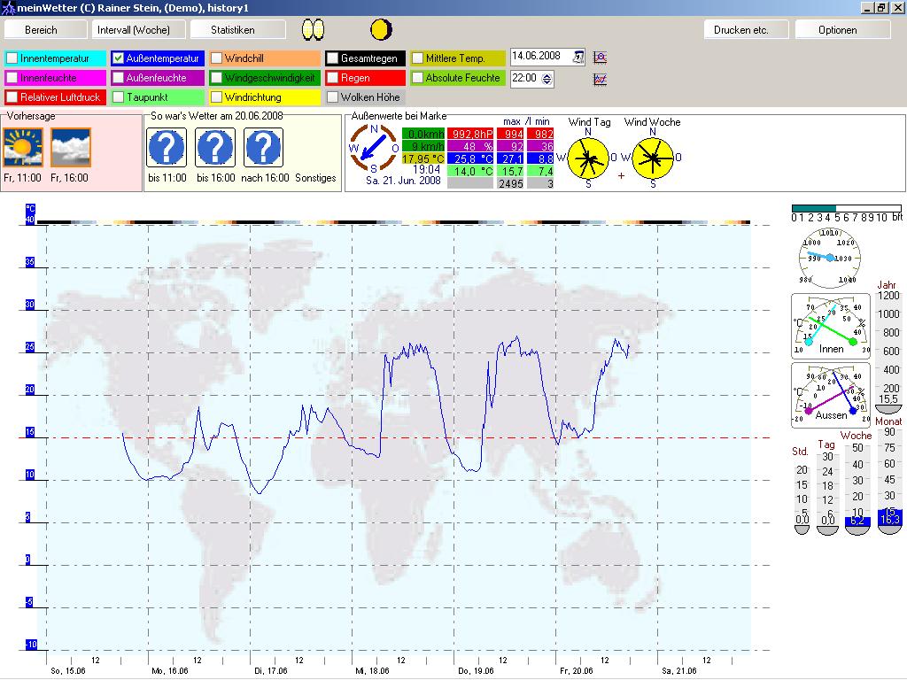Click the air pressure barometer gauge
This screenshot has height=680, width=907.
click(x=830, y=258)
